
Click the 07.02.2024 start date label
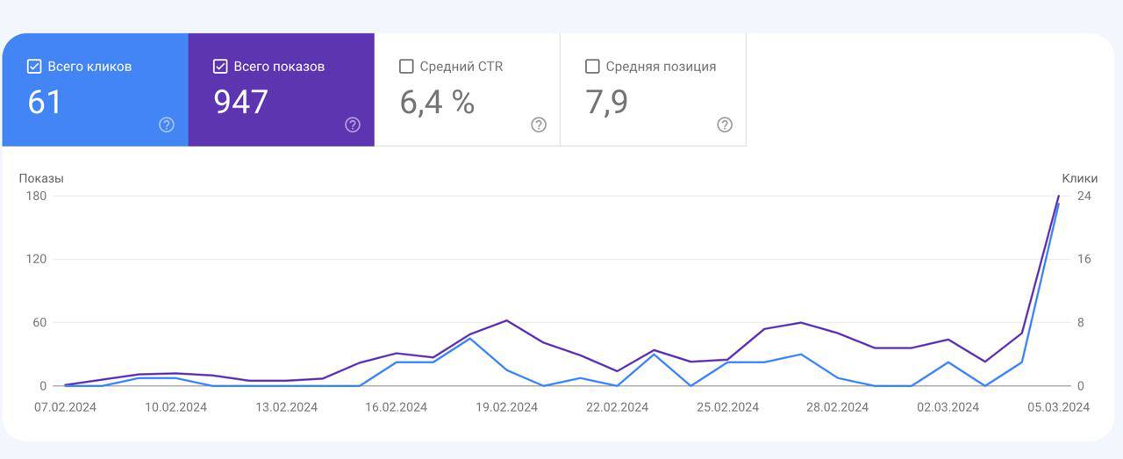click(65, 407)
